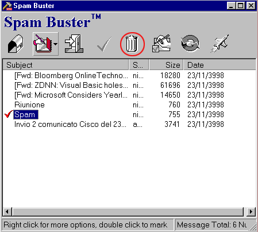The height and width of the screenshot is (232, 258).
Task: Select the Microsoft Considers Yearl message
Action: coord(71,95)
